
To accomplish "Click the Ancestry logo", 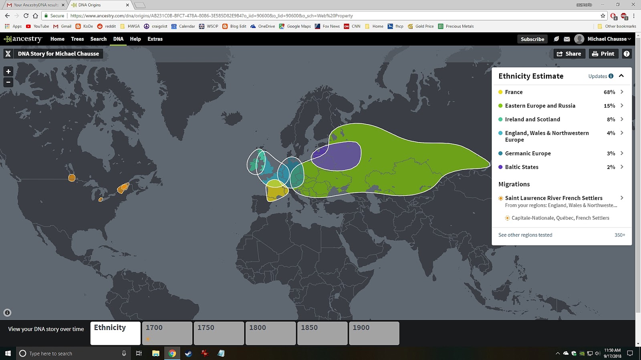I will [x=23, y=39].
